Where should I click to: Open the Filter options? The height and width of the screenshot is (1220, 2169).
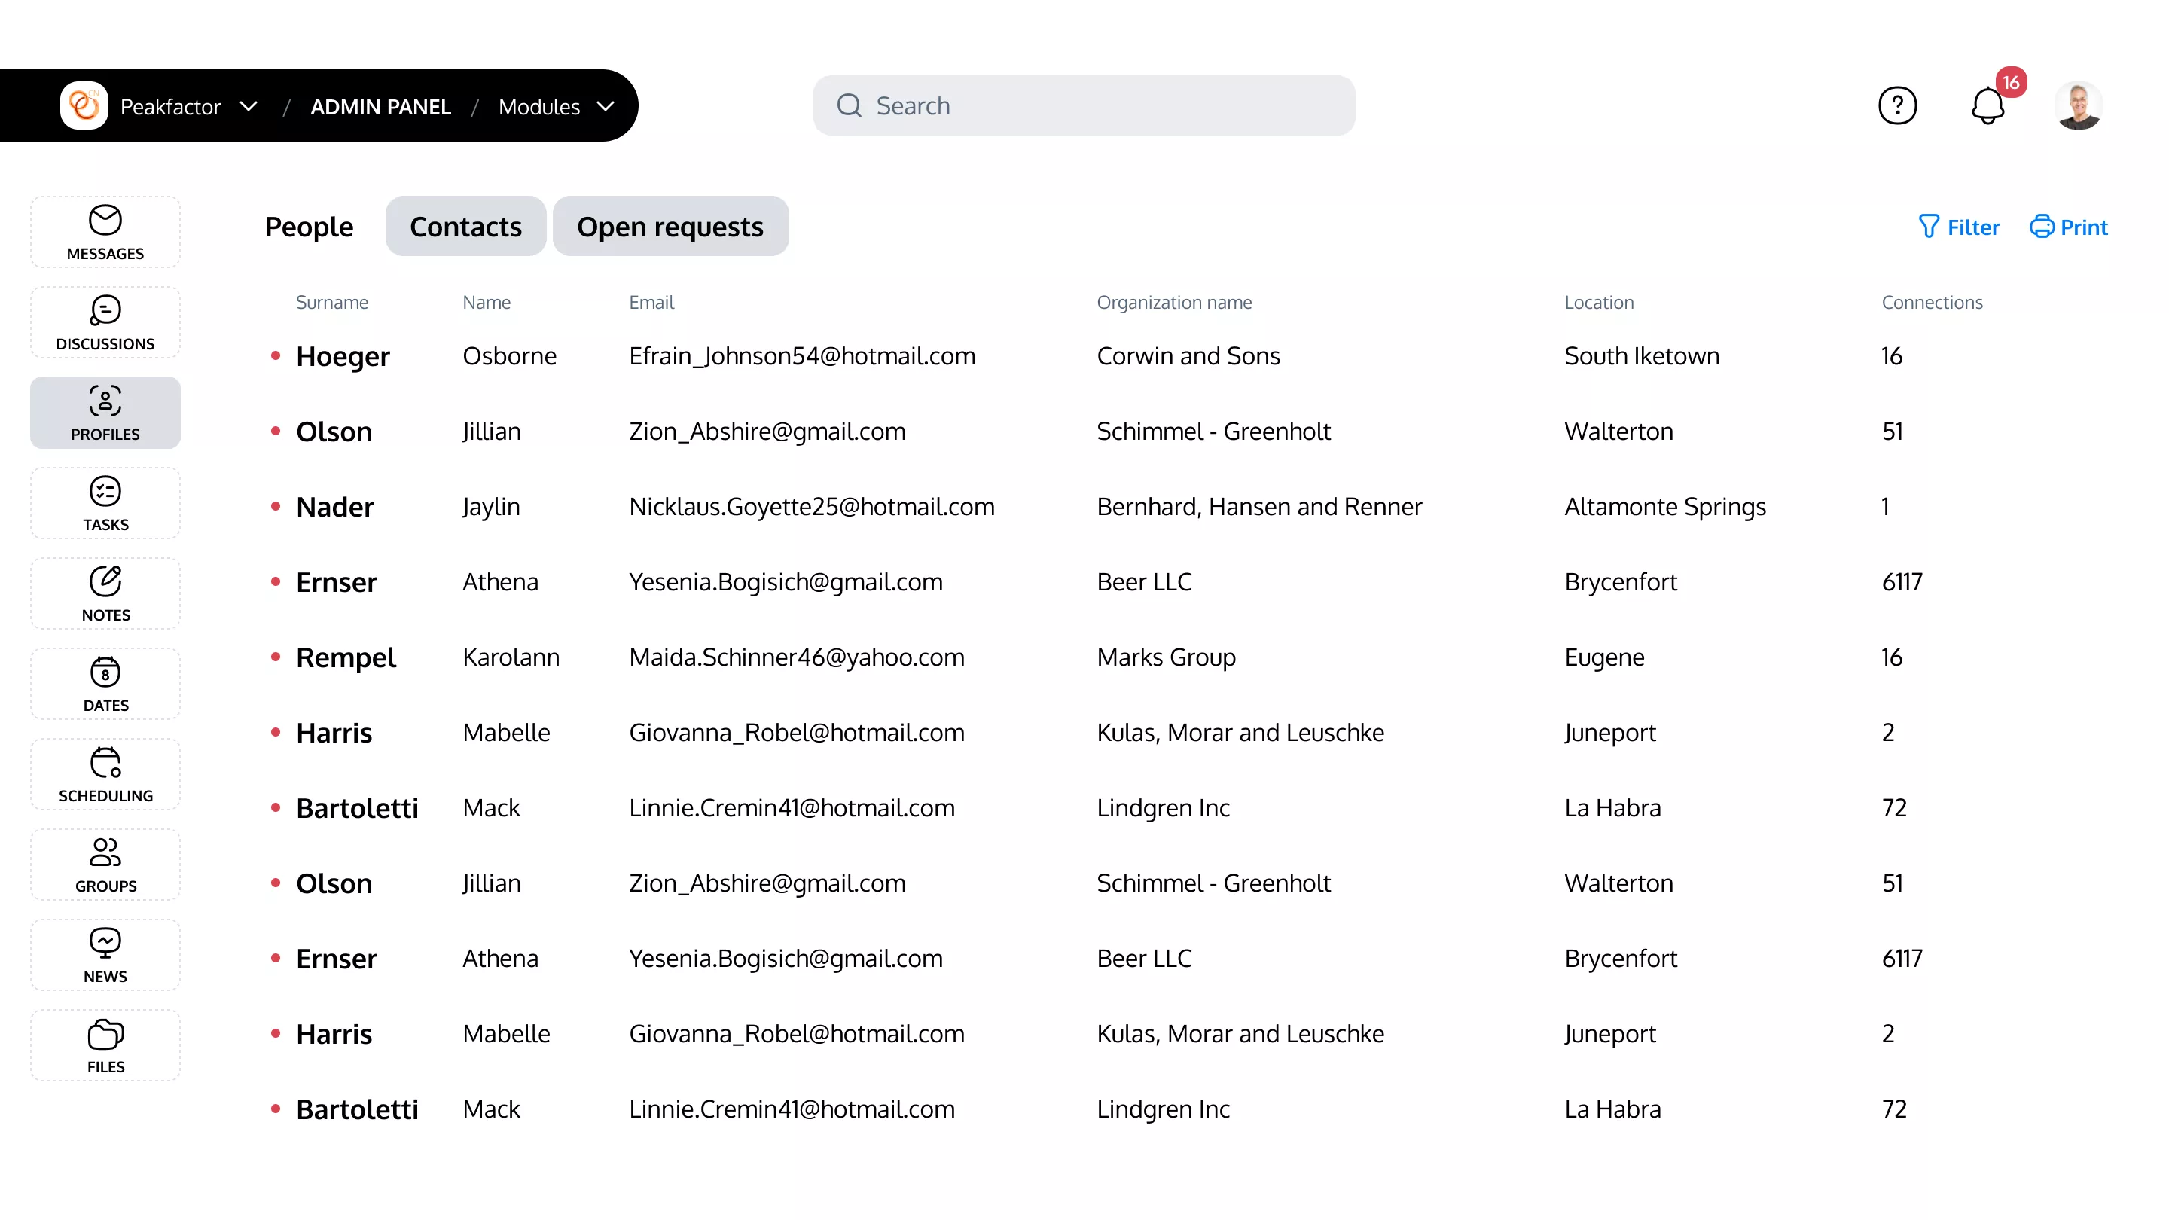click(1958, 227)
